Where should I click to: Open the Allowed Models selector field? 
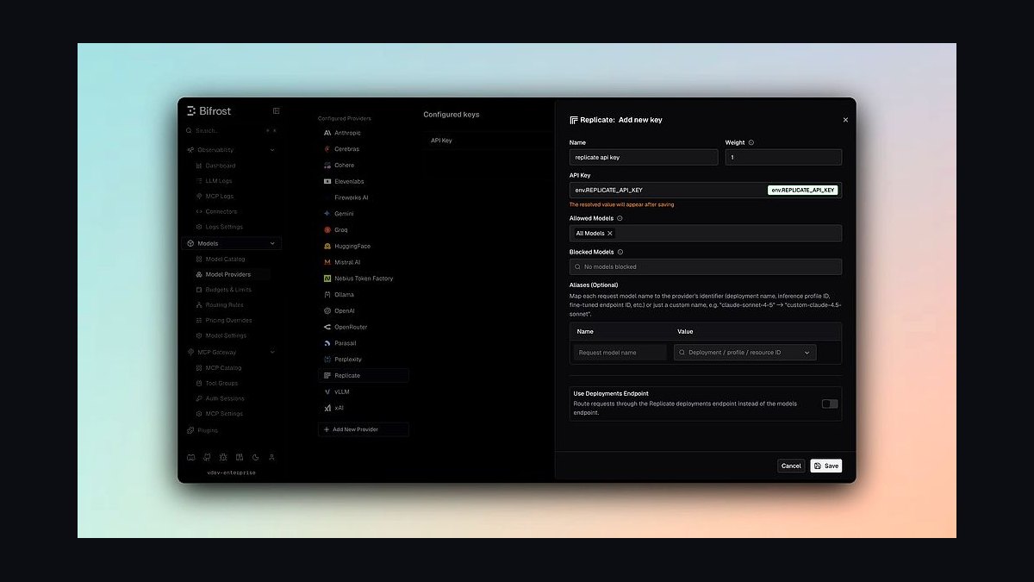(x=706, y=234)
